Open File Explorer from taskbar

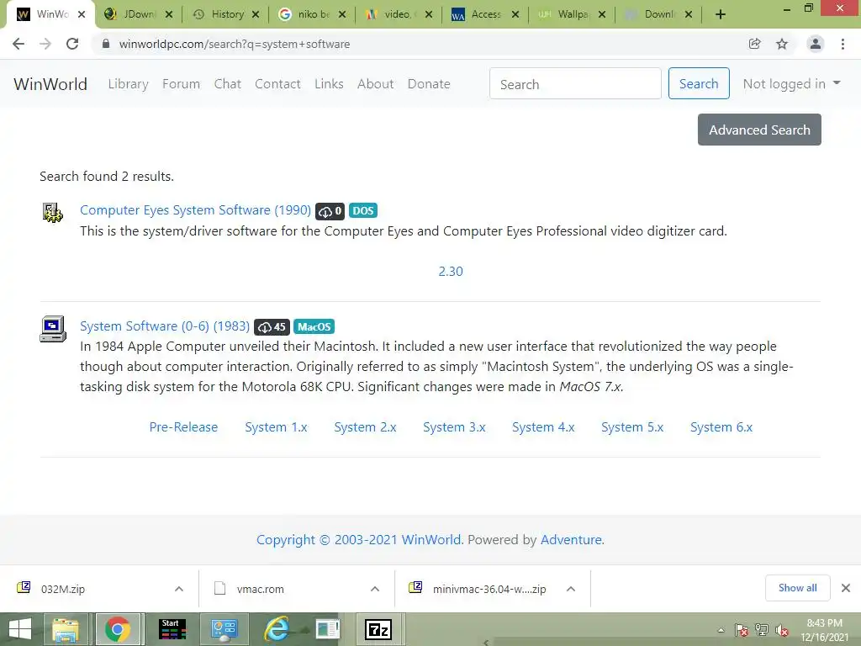pos(66,629)
